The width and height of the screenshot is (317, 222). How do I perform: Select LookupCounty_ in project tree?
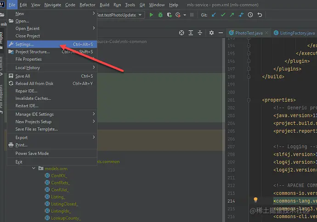click(66, 218)
